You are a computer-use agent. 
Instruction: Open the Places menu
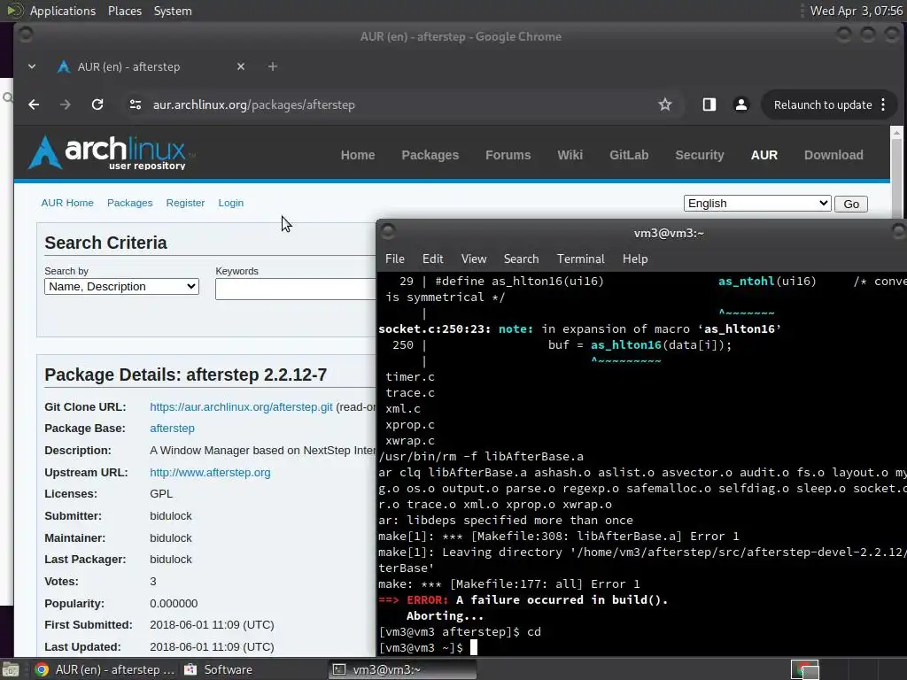click(125, 11)
